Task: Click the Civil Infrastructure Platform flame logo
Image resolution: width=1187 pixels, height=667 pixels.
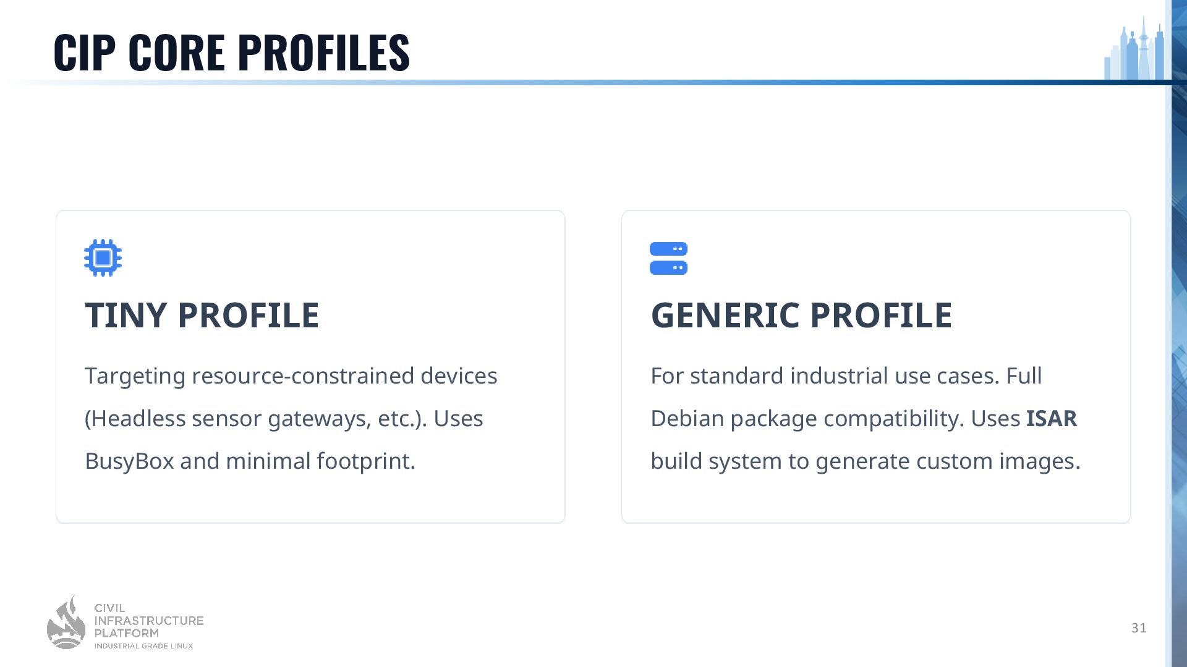Action: [x=66, y=623]
